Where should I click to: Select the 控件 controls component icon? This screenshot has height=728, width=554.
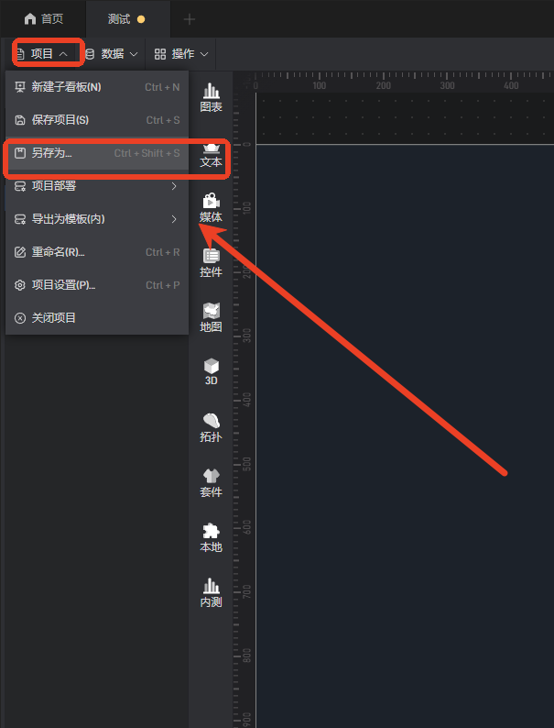tap(211, 263)
